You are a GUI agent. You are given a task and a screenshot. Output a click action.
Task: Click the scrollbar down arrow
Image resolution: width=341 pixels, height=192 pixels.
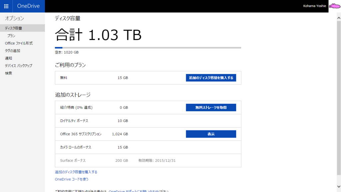(x=339, y=187)
